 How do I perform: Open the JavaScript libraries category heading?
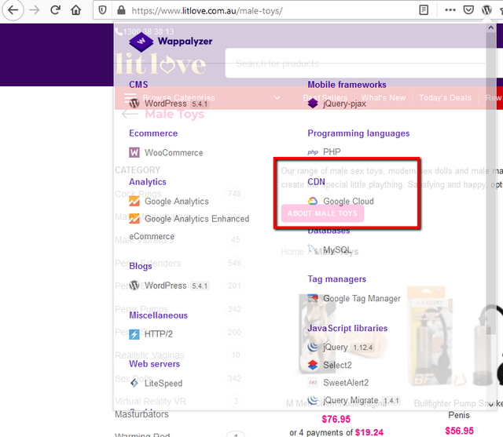pyautogui.click(x=347, y=328)
